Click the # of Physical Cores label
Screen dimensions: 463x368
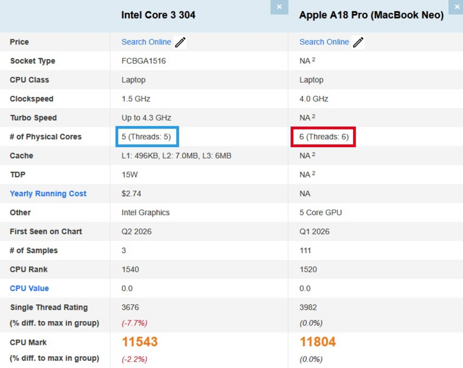click(x=46, y=137)
